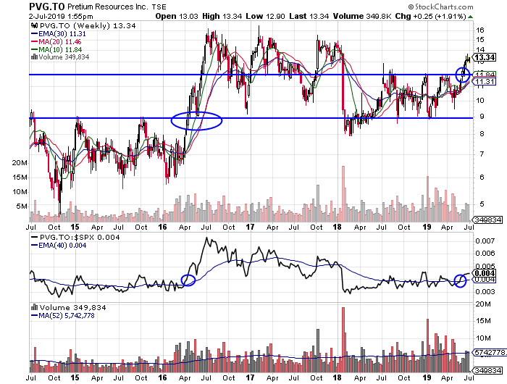Click the PVG.TO ticker title
507x384 pixels.
pyautogui.click(x=47, y=7)
